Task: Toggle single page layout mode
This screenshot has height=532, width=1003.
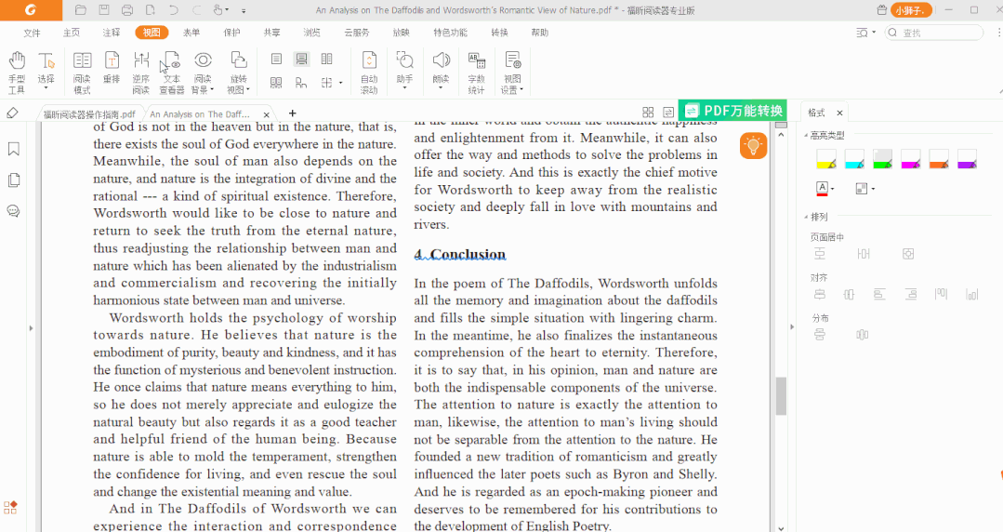Action: click(x=276, y=59)
